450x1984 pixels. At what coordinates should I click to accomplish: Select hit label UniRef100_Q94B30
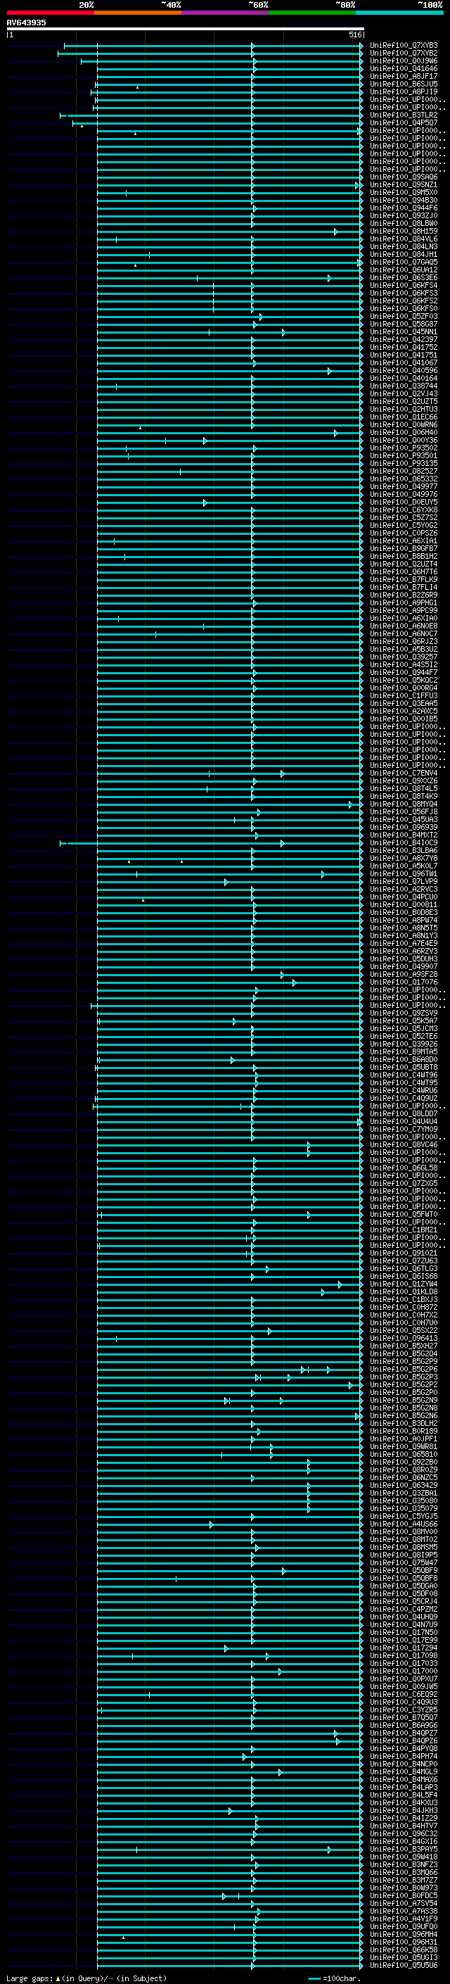click(x=404, y=201)
